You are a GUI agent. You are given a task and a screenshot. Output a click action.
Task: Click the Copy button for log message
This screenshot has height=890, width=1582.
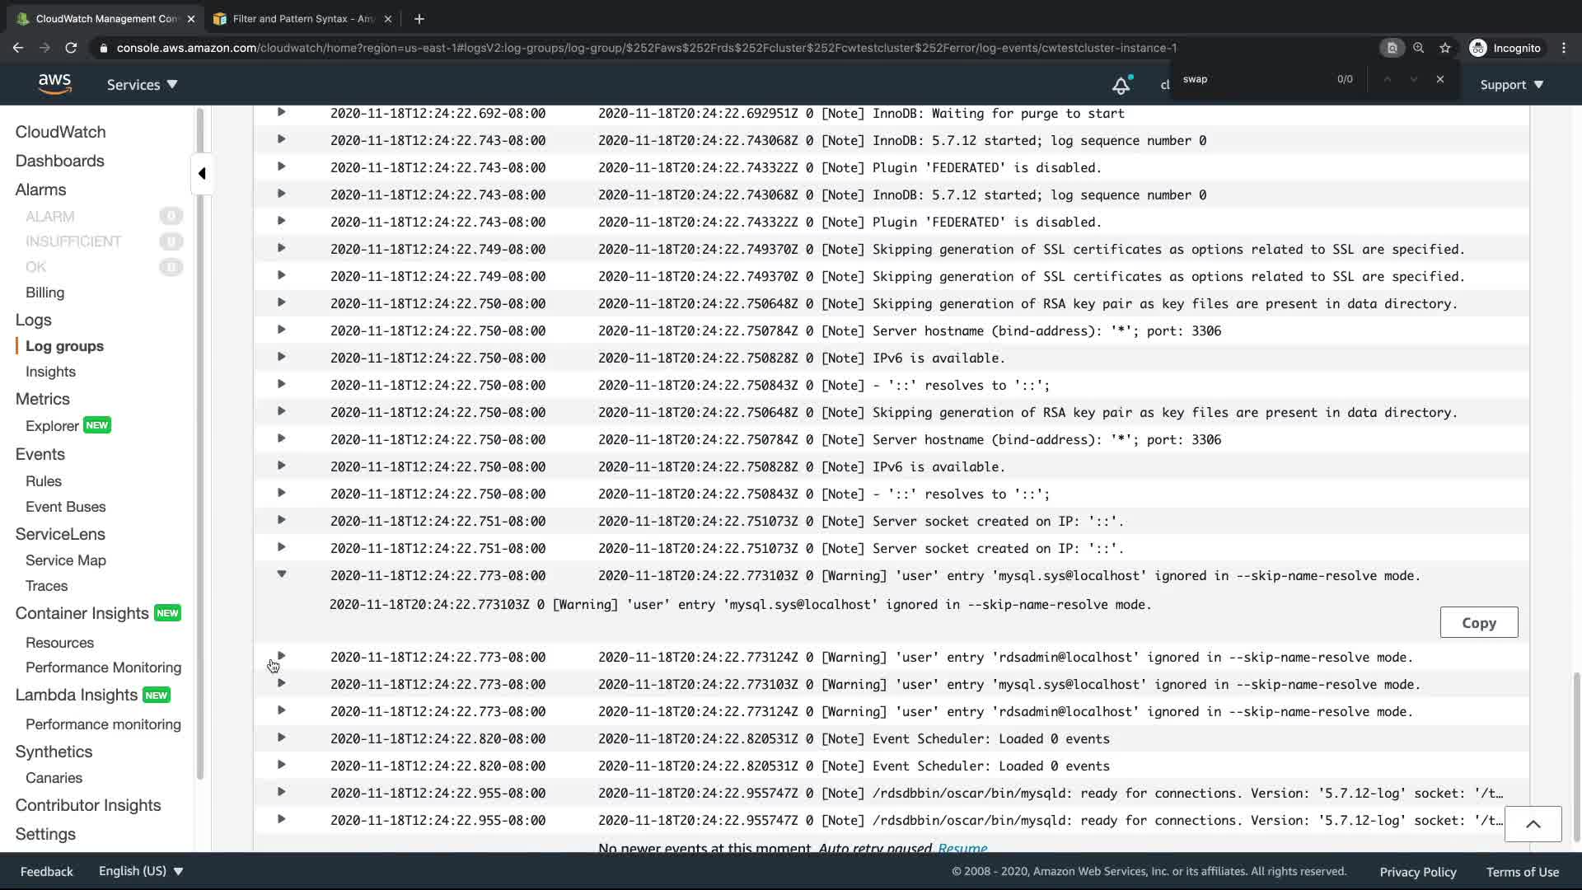pyautogui.click(x=1478, y=623)
